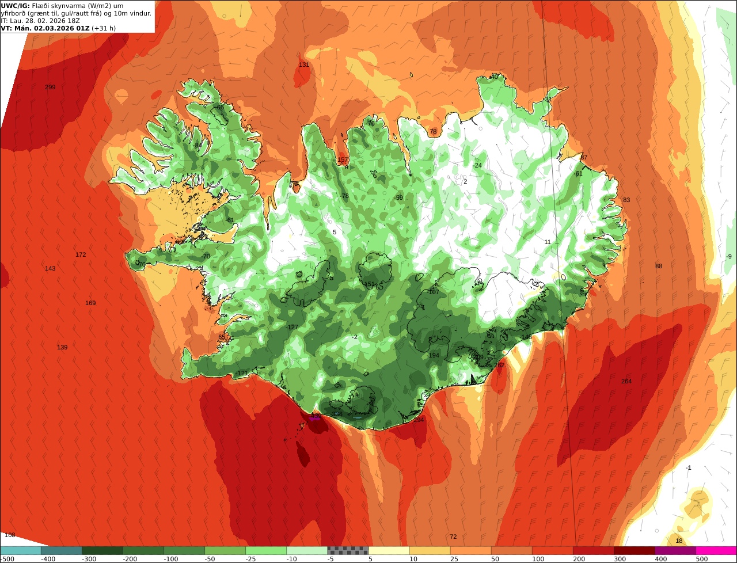Click the map value -9 at the right edge
The height and width of the screenshot is (563, 737).
click(729, 257)
